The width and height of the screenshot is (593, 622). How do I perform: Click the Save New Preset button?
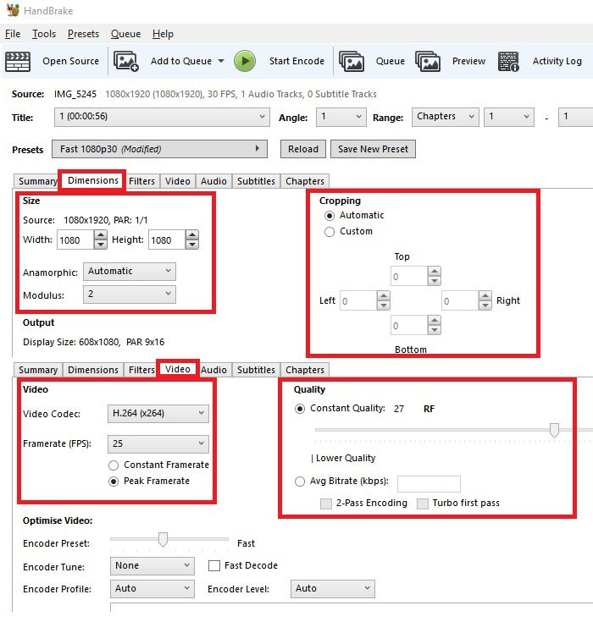pyautogui.click(x=373, y=149)
